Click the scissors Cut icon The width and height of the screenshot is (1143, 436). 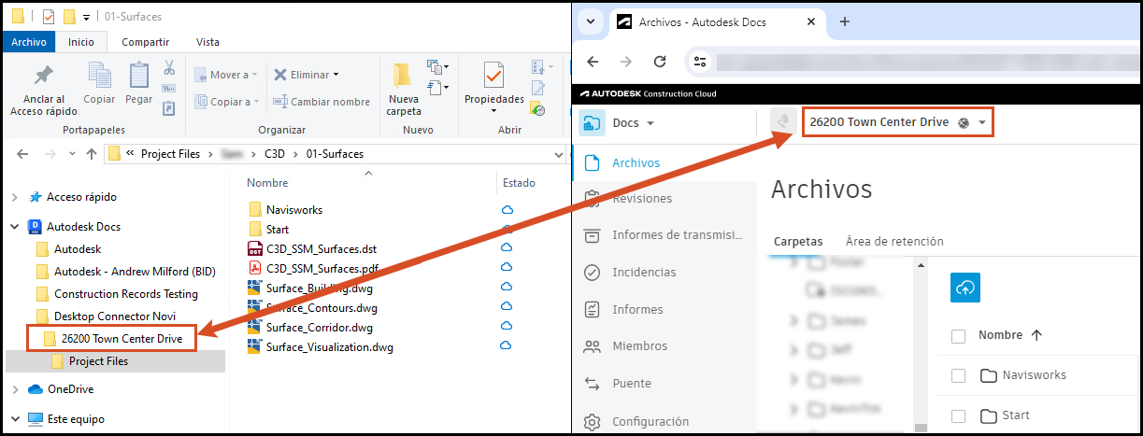pyautogui.click(x=169, y=68)
